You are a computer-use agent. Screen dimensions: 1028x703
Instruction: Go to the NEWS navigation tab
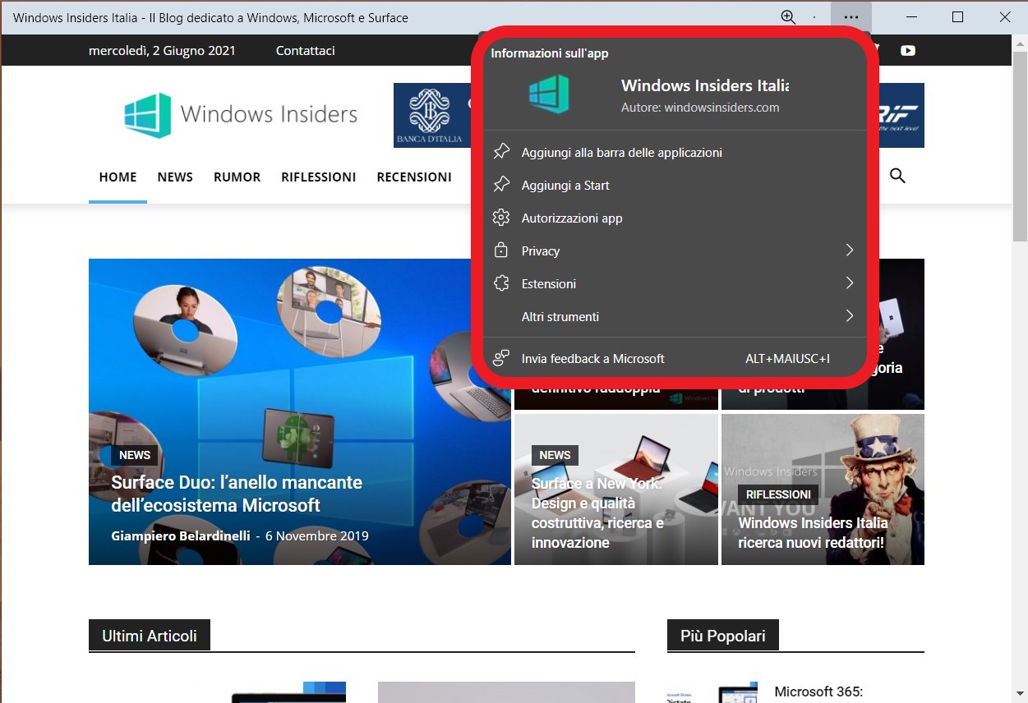pos(175,177)
